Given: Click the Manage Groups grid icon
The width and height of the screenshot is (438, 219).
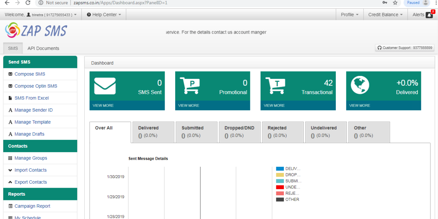Looking at the screenshot, I should [x=10, y=158].
